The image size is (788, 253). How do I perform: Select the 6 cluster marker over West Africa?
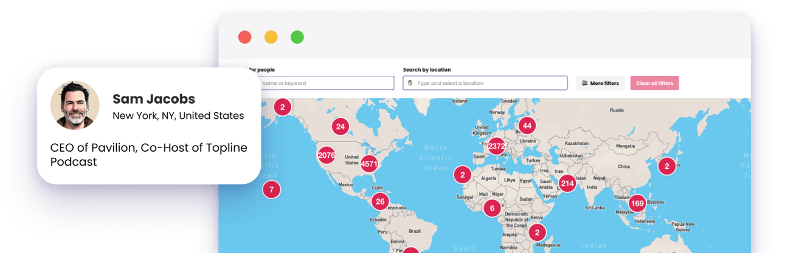coord(492,208)
